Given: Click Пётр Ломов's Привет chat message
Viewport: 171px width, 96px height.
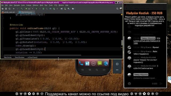Looking at the screenshot, I should pyautogui.click(x=156, y=47).
